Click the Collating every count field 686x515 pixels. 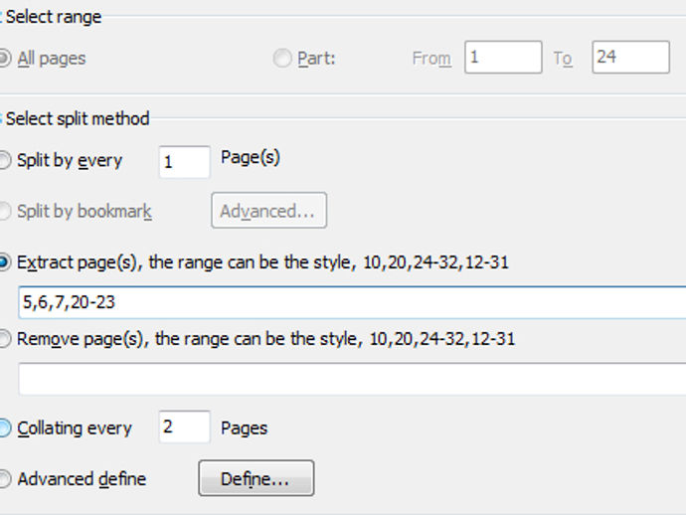point(185,427)
